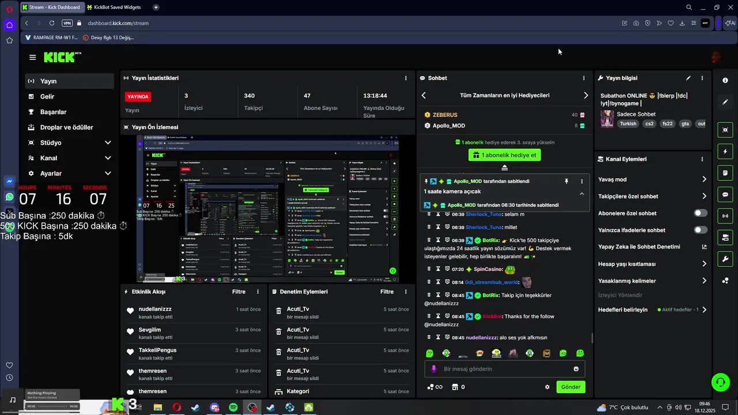Click the browser address bar URL

click(x=118, y=23)
